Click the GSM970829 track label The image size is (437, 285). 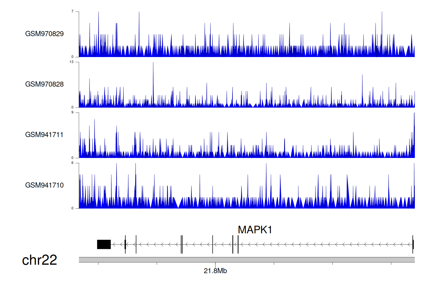(44, 34)
